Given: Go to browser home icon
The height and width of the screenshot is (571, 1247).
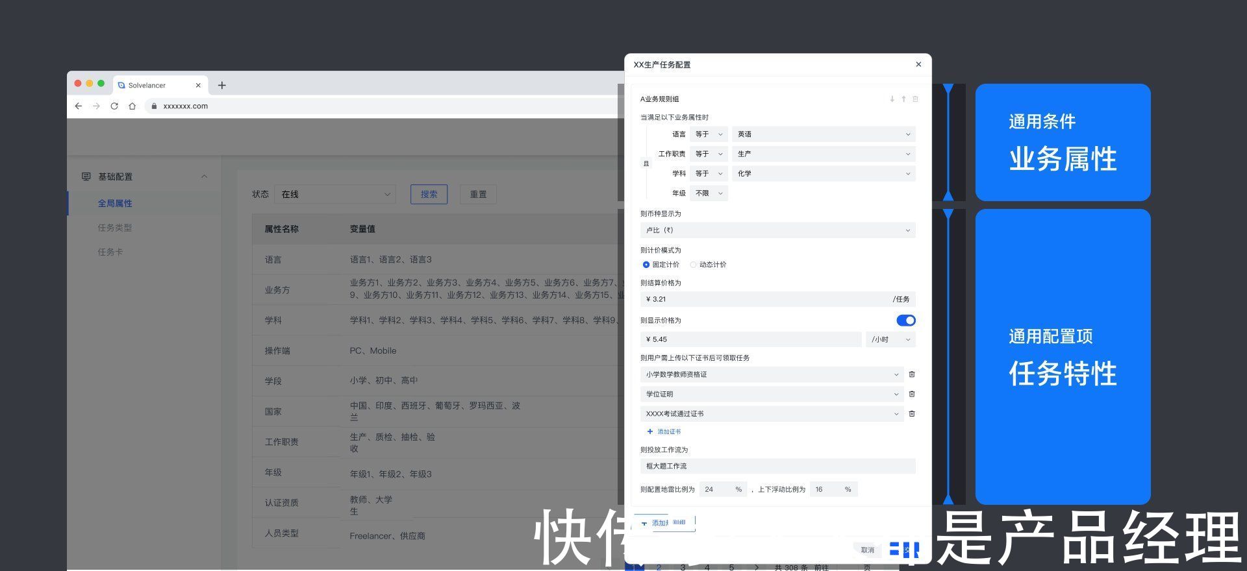Looking at the screenshot, I should 132,106.
